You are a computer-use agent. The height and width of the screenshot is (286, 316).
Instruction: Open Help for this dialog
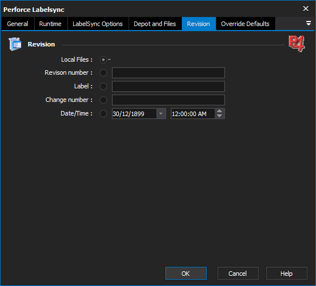tap(287, 274)
